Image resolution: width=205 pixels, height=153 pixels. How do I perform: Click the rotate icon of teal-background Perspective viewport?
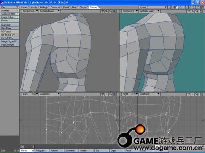point(193,11)
